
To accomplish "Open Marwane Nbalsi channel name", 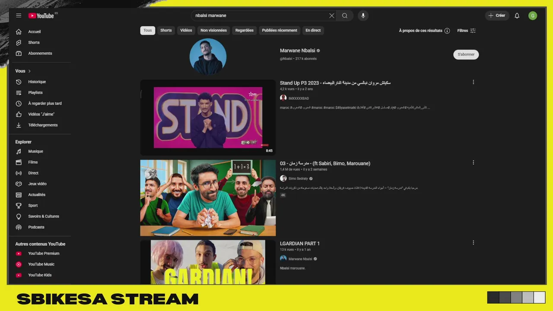I will click(297, 51).
